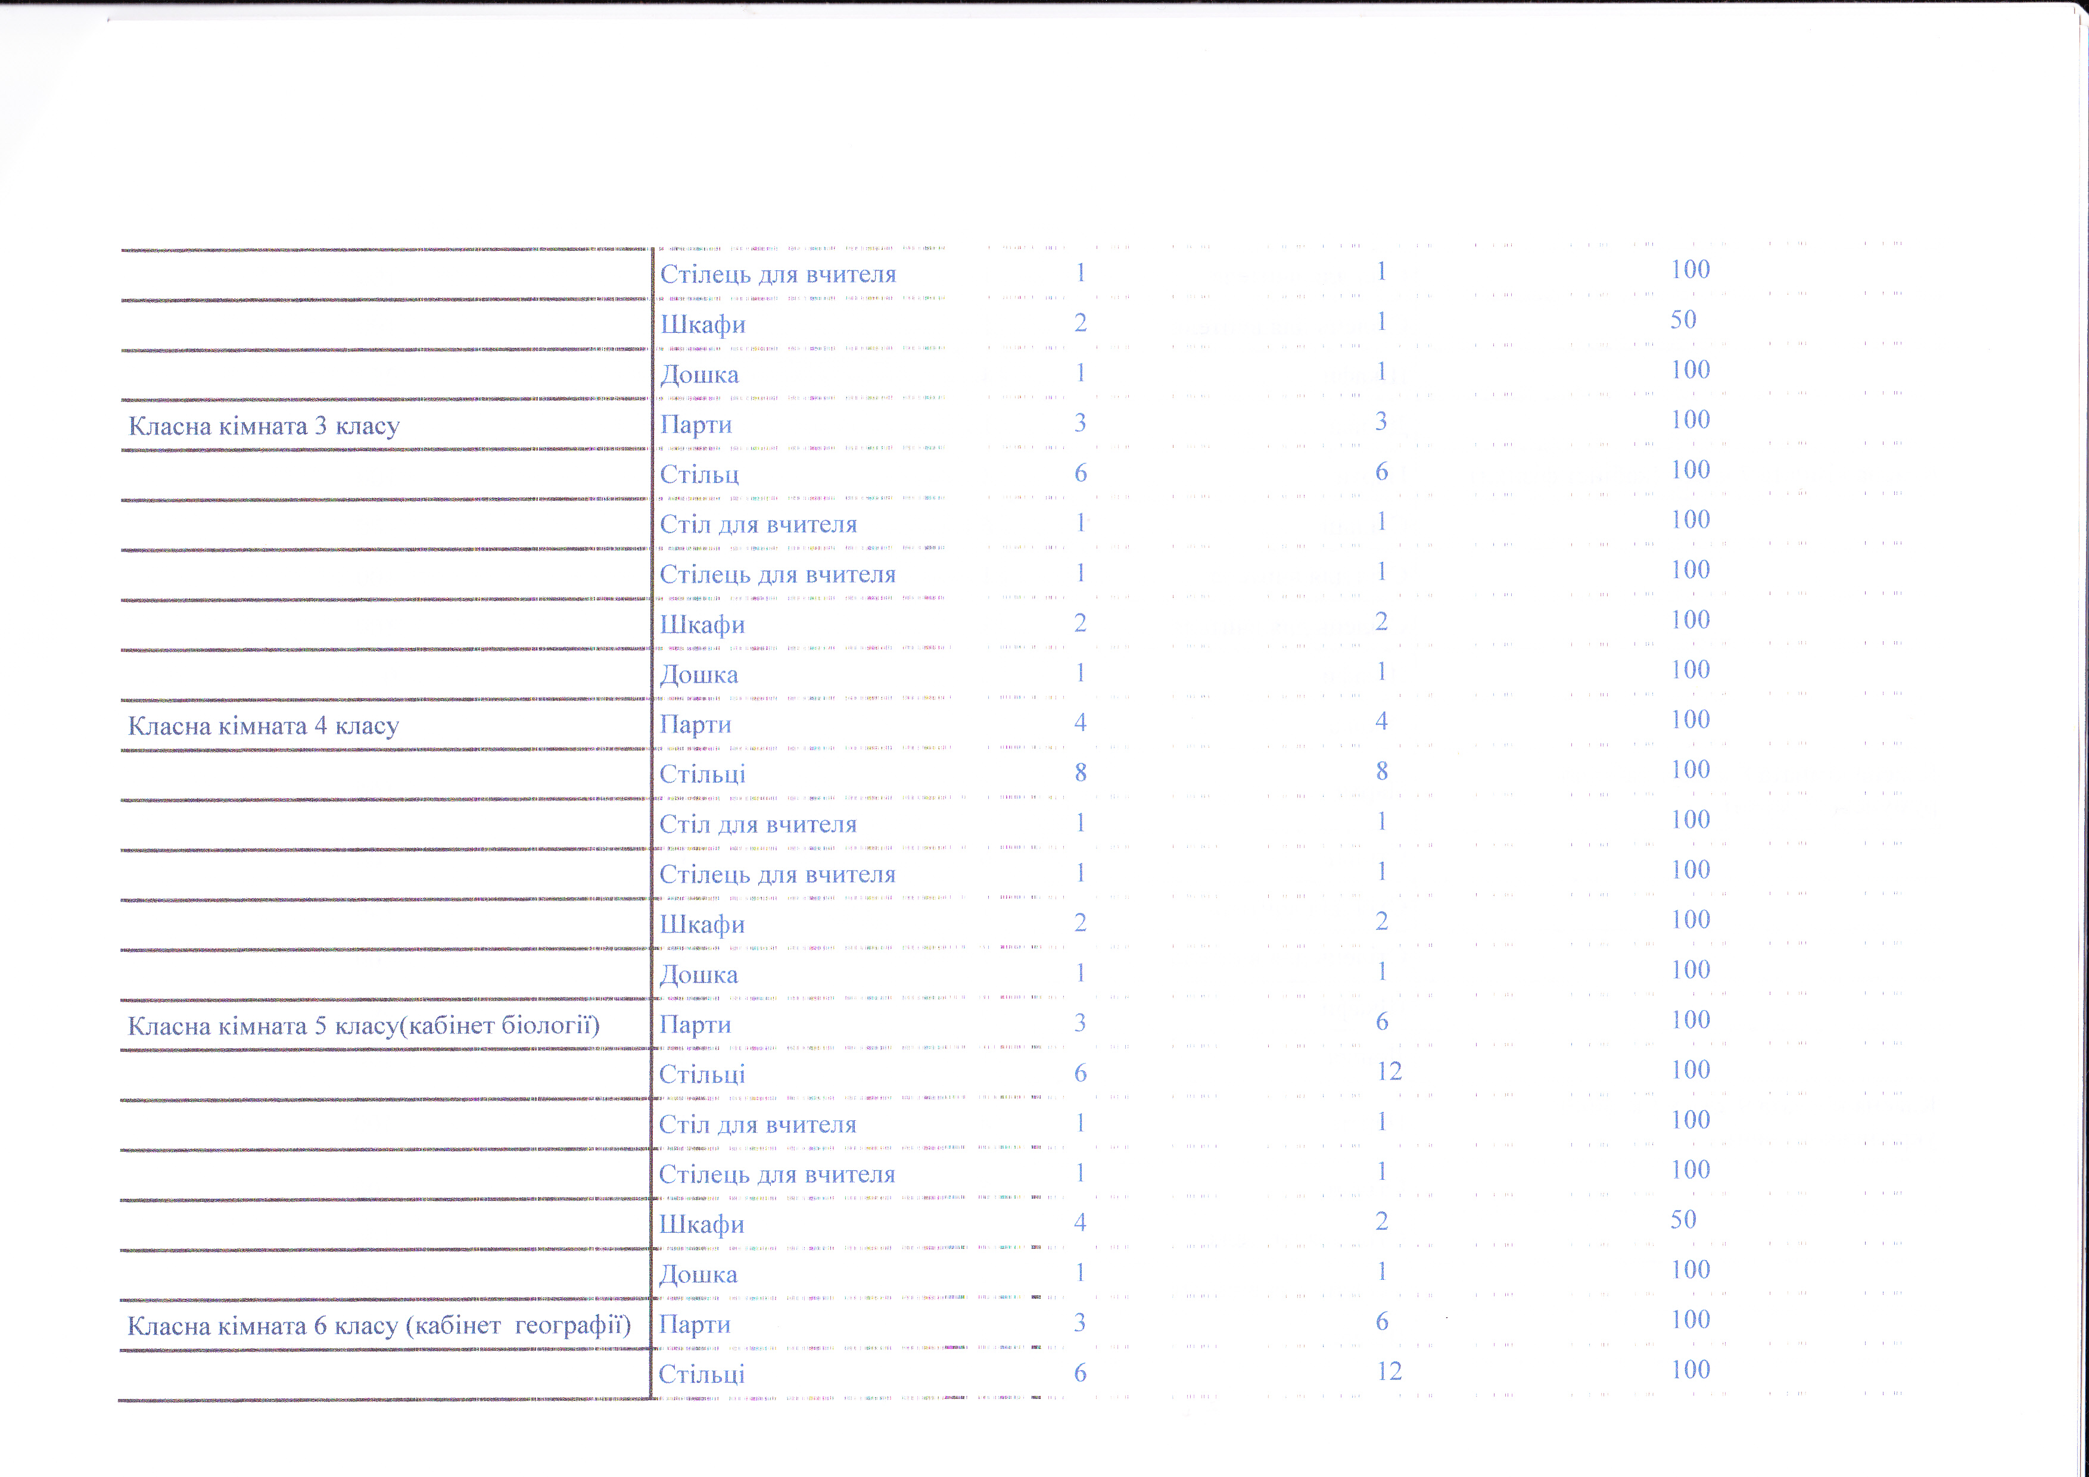
Task: Click the first 'Дошка' label in the table
Action: (x=699, y=375)
